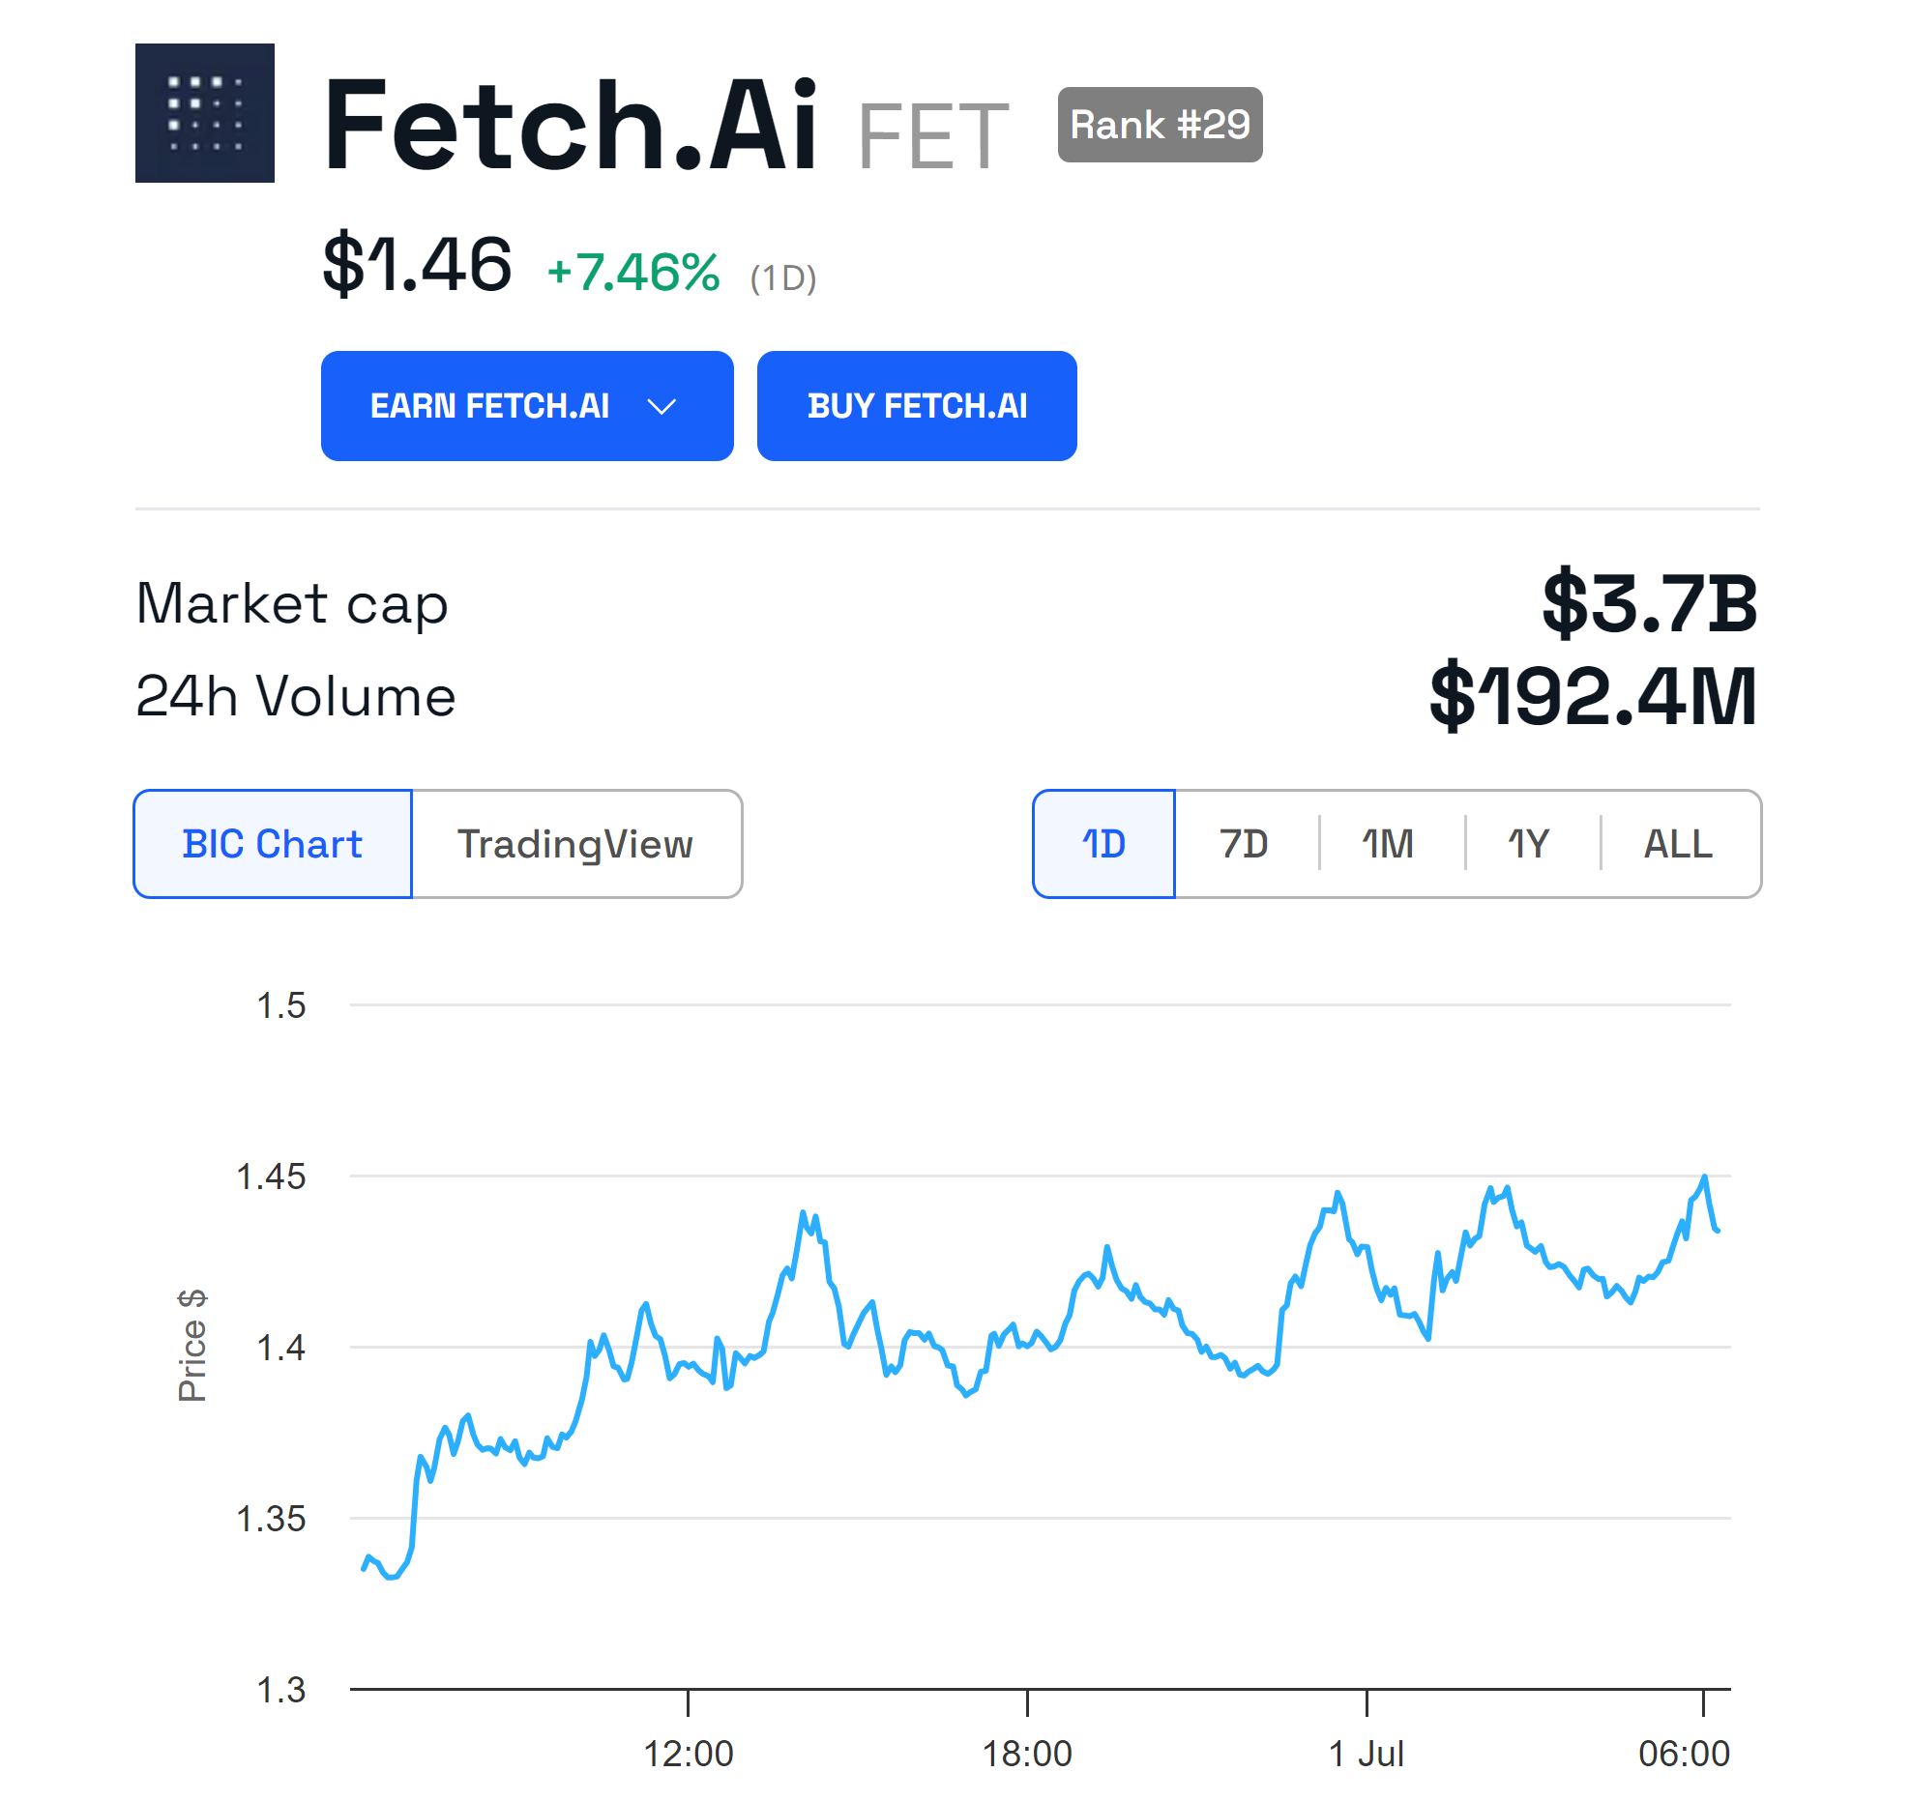Image resolution: width=1911 pixels, height=1801 pixels.
Task: Click the 1 Jul marker on the time axis
Action: [x=1366, y=1754]
